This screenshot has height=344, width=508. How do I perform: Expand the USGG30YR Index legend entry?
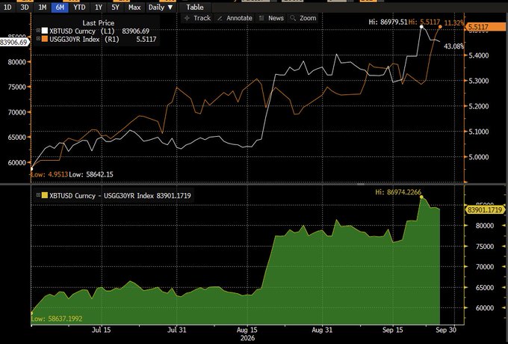click(38, 39)
